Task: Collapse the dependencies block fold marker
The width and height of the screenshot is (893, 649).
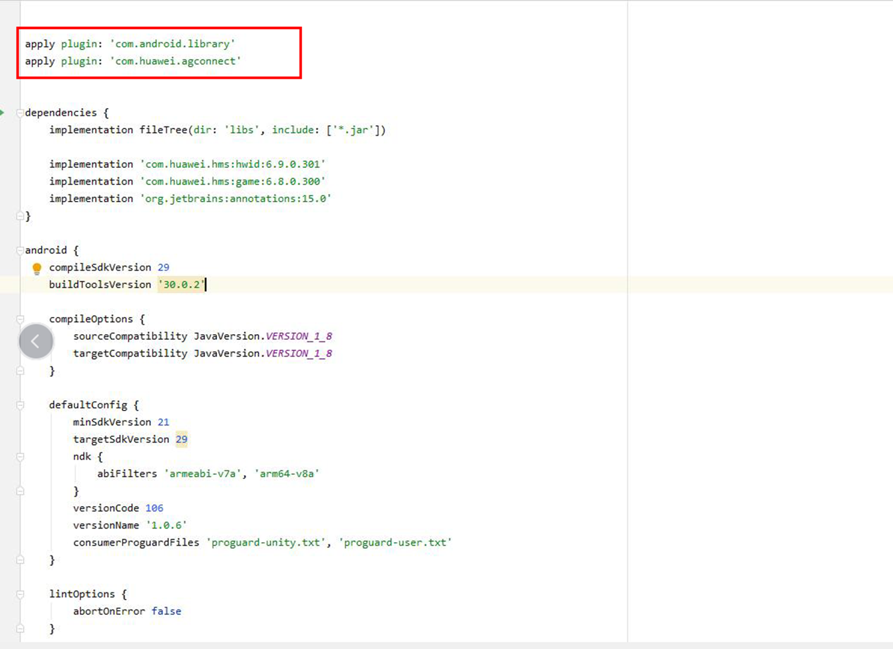Action: (20, 113)
